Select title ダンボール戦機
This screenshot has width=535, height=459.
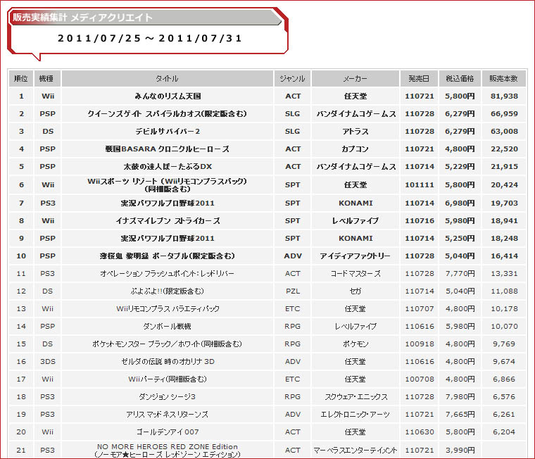(x=168, y=326)
